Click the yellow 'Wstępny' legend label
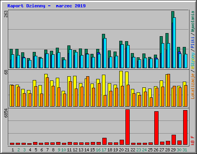This screenshot has width=197, height=154. (x=193, y=61)
